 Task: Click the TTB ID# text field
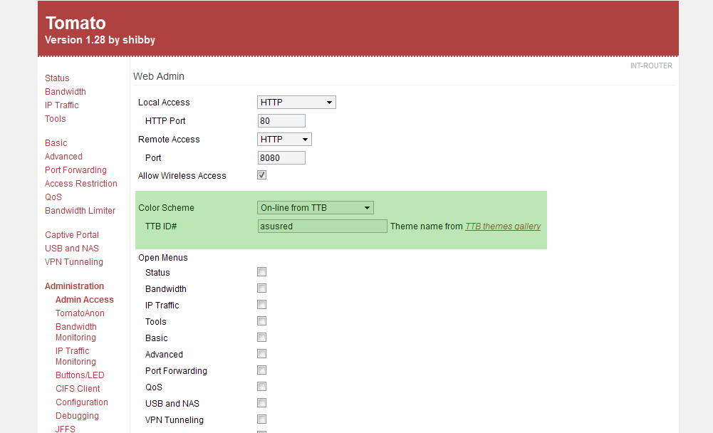point(323,226)
